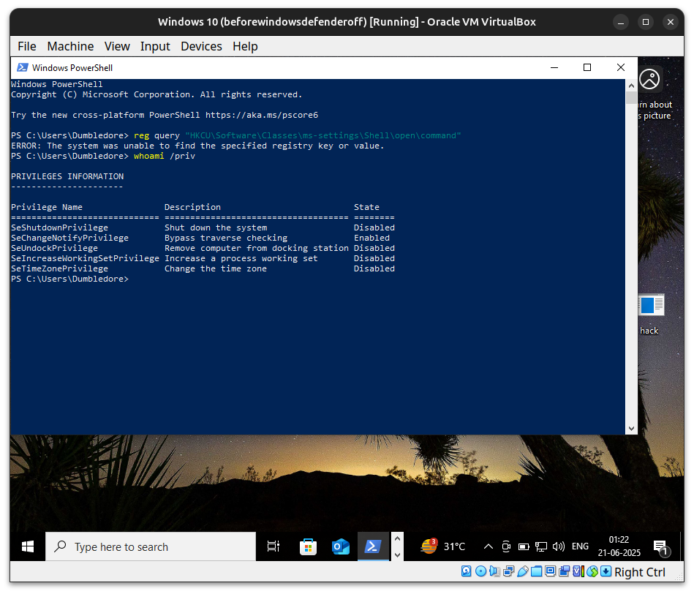This screenshot has height=594, width=694.
Task: Show hidden system tray icons
Action: pyautogui.click(x=489, y=546)
